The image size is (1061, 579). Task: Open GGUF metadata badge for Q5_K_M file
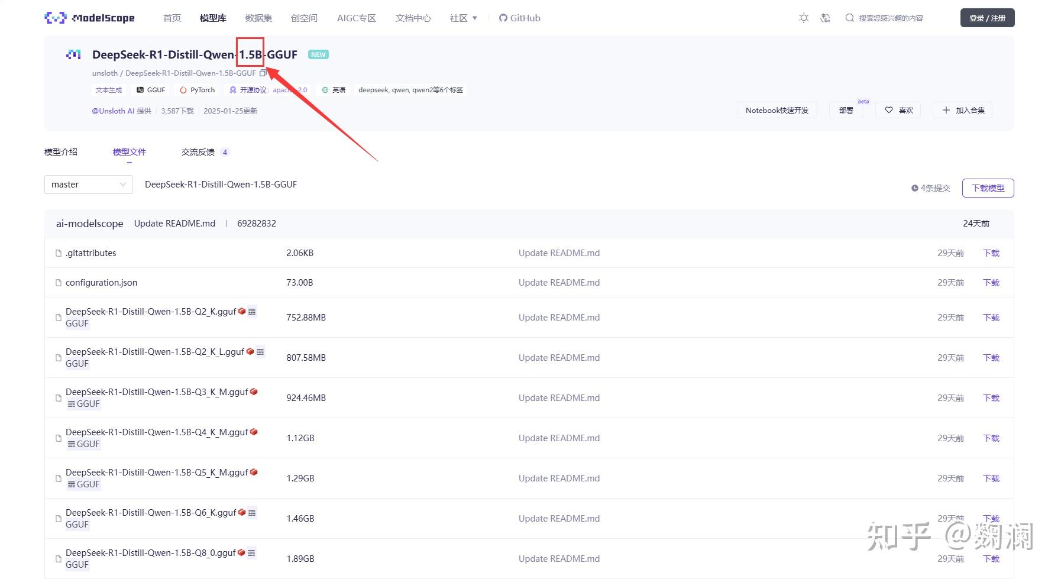pos(83,484)
